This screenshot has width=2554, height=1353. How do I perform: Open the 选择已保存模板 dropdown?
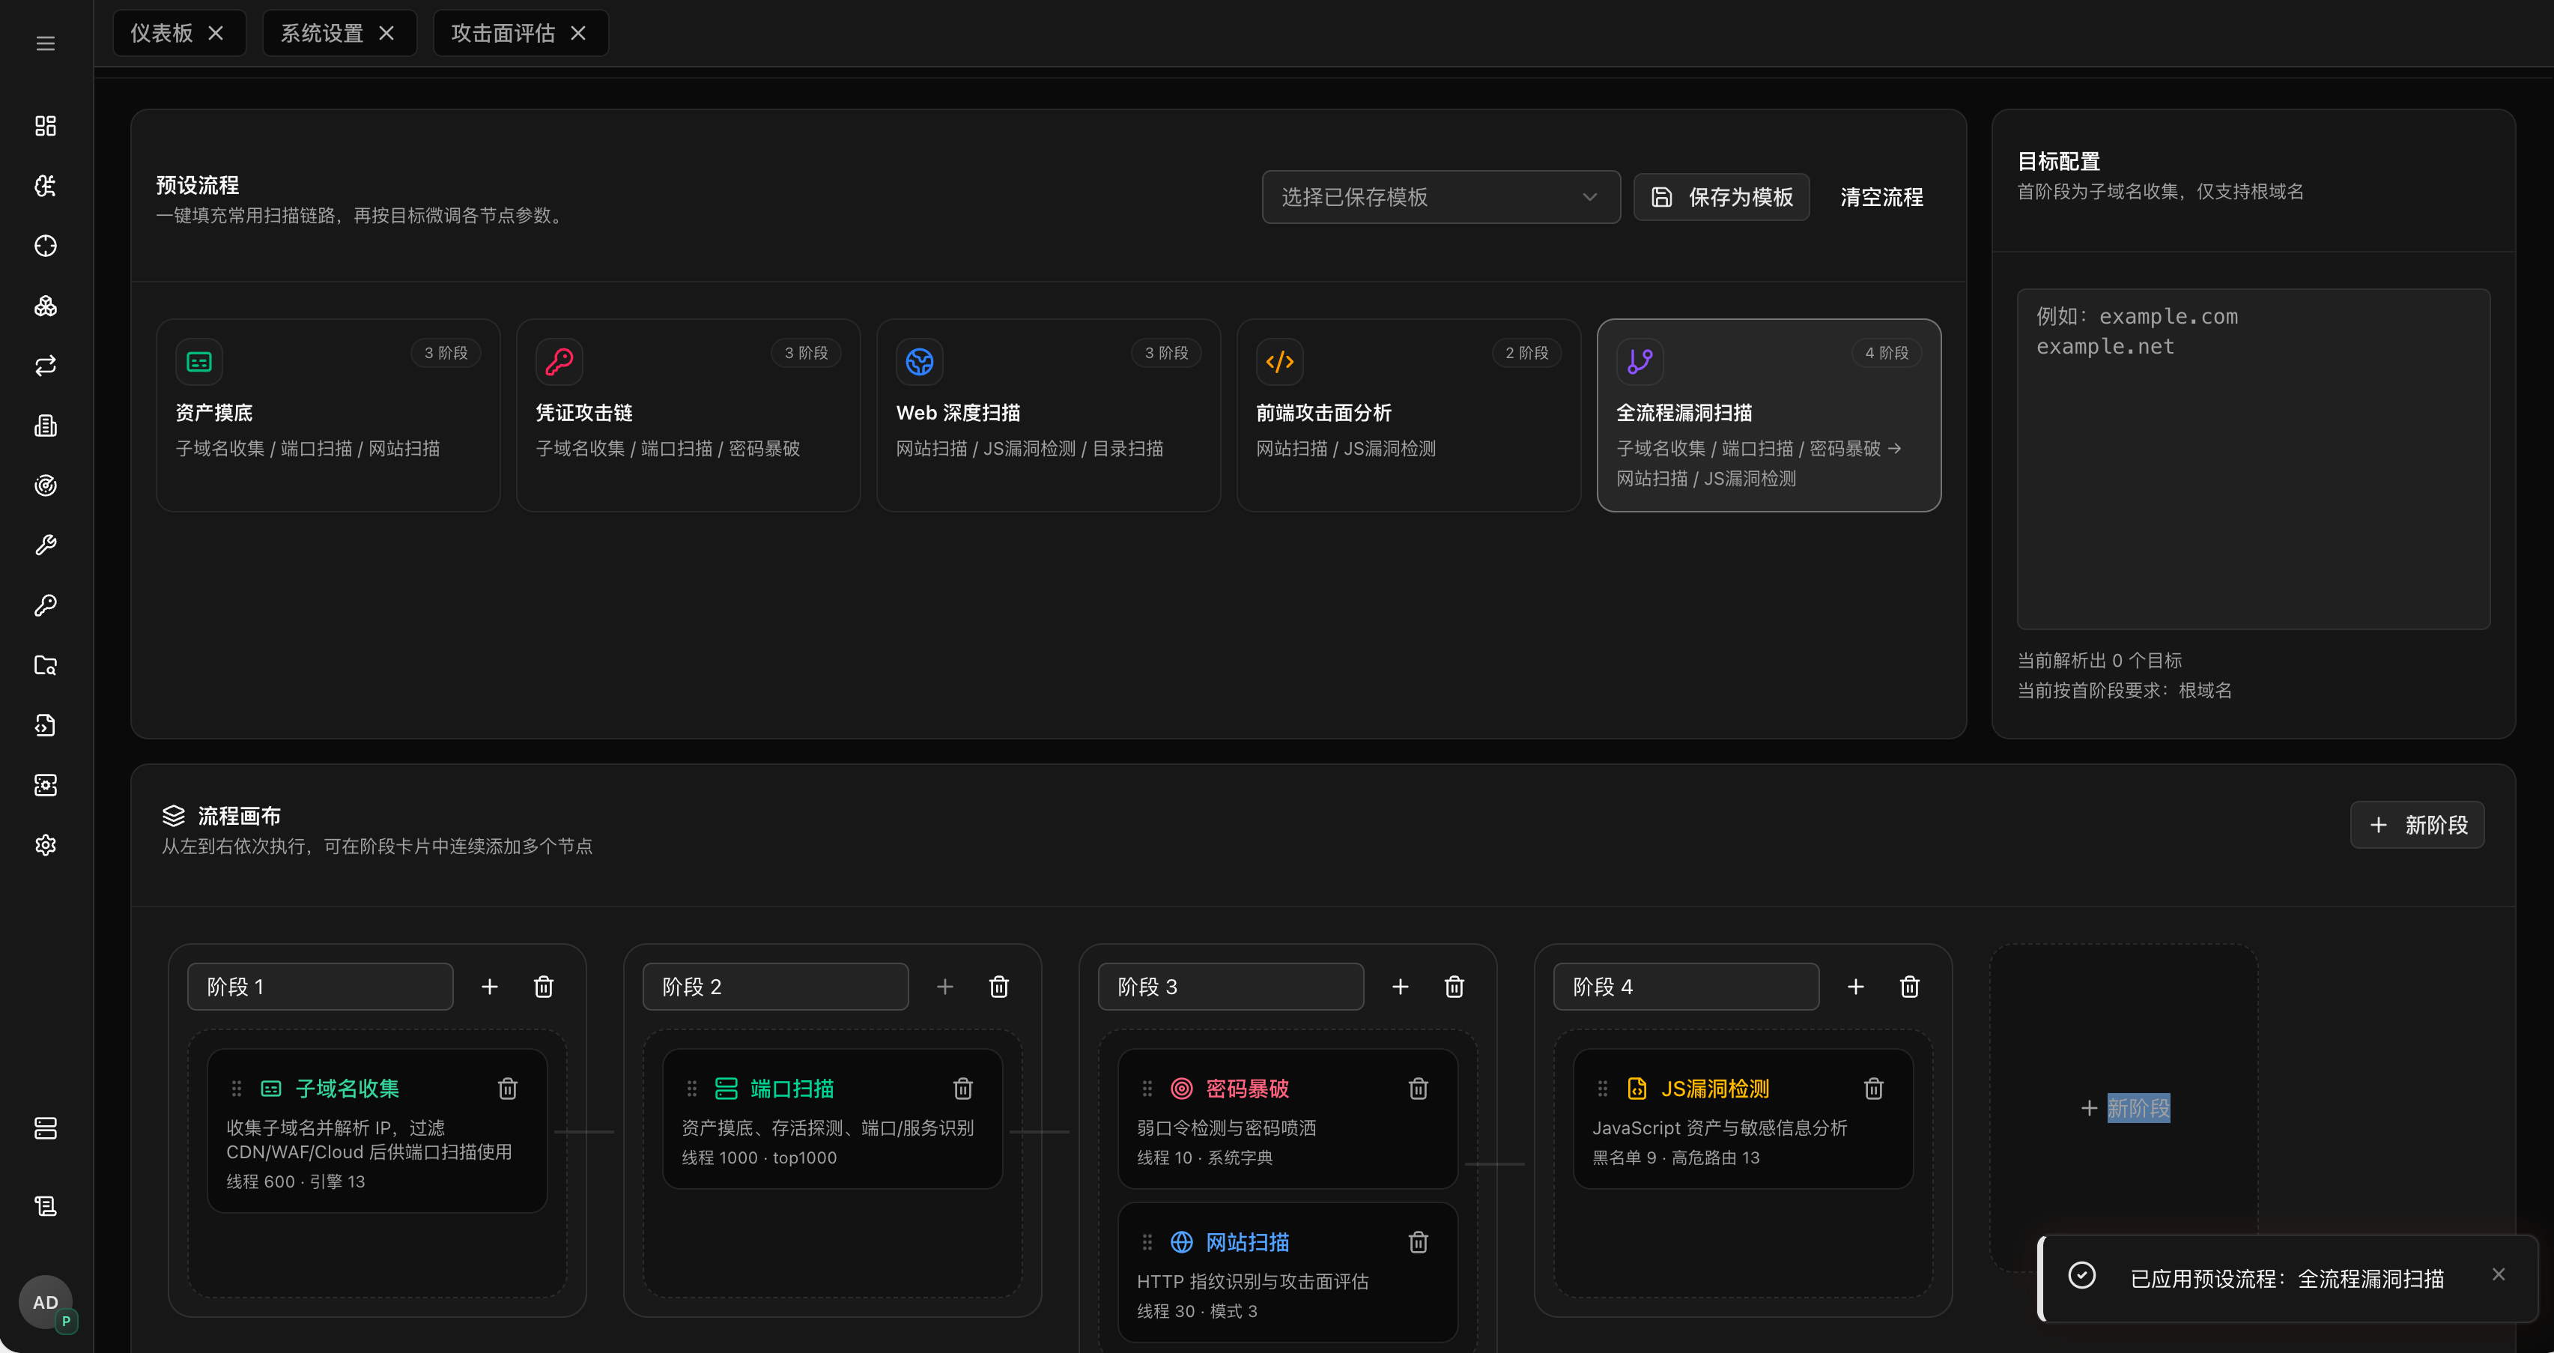[x=1440, y=197]
